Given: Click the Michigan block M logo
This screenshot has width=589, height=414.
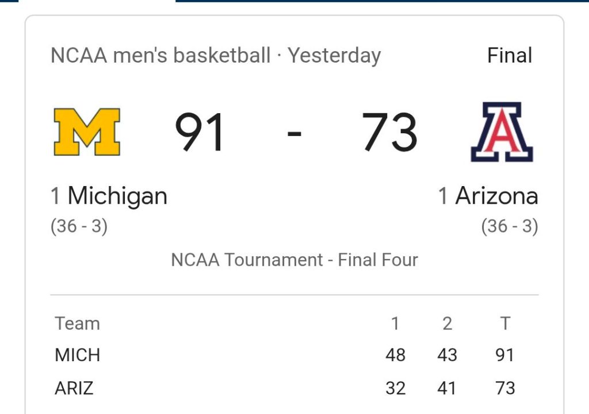Looking at the screenshot, I should tap(87, 132).
